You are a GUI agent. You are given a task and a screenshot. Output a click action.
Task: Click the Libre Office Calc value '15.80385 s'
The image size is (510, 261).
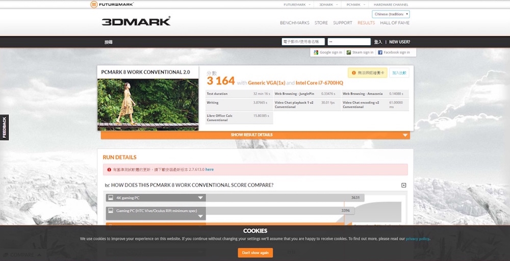[x=261, y=116]
